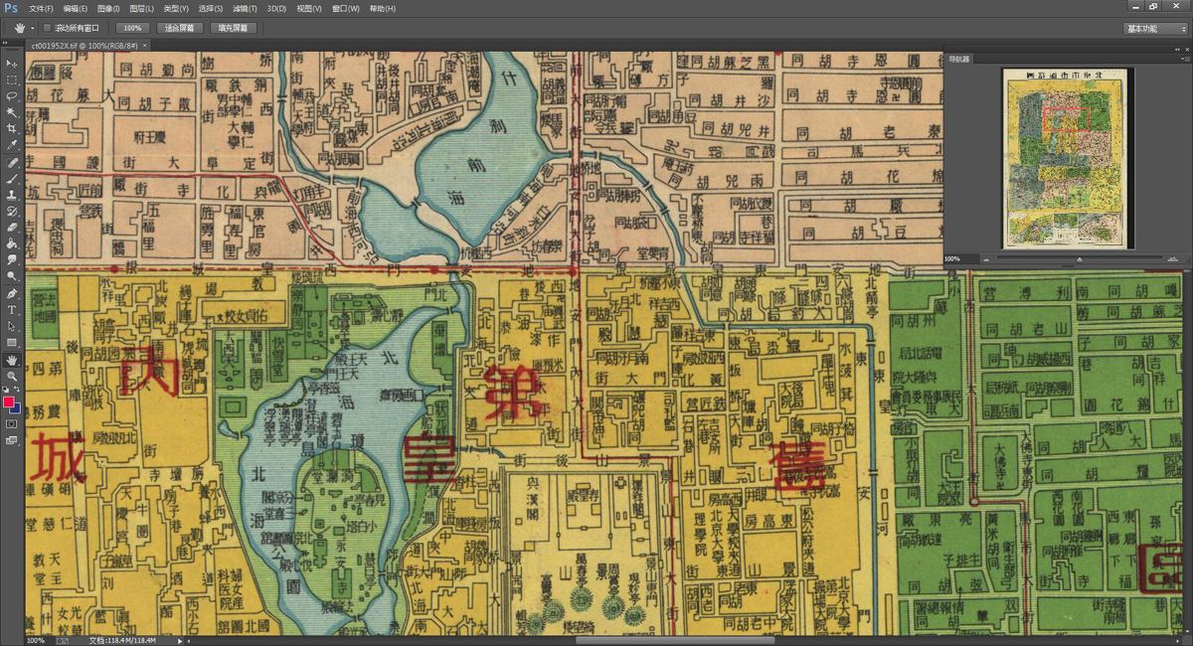
Task: Open the 文件(F) menu
Action: pos(42,8)
